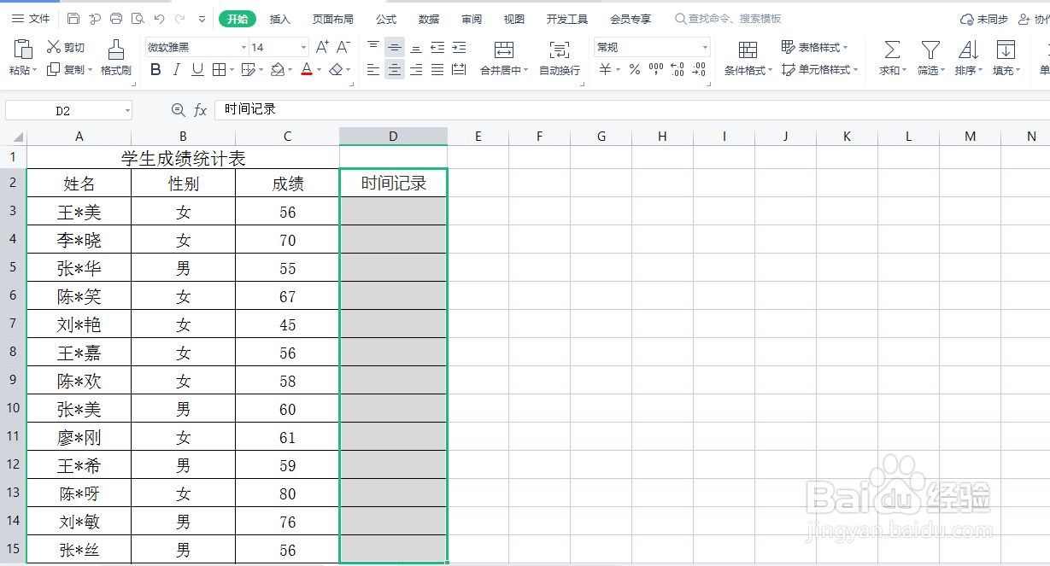Image resolution: width=1050 pixels, height=566 pixels.
Task: Open the font size dropdown
Action: tap(305, 47)
